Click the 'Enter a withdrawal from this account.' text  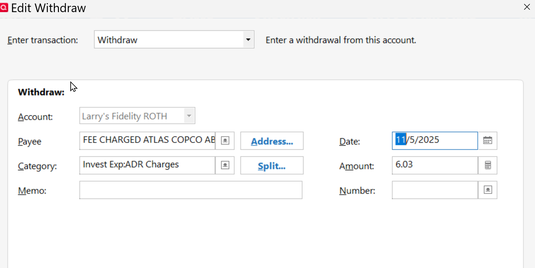[x=341, y=40]
